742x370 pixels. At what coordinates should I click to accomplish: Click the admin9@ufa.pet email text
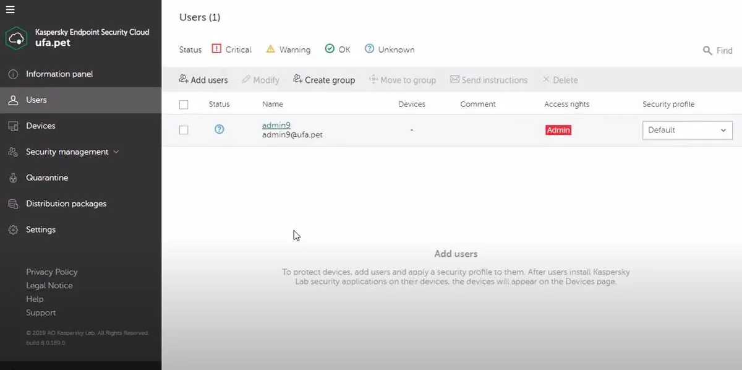(x=292, y=135)
